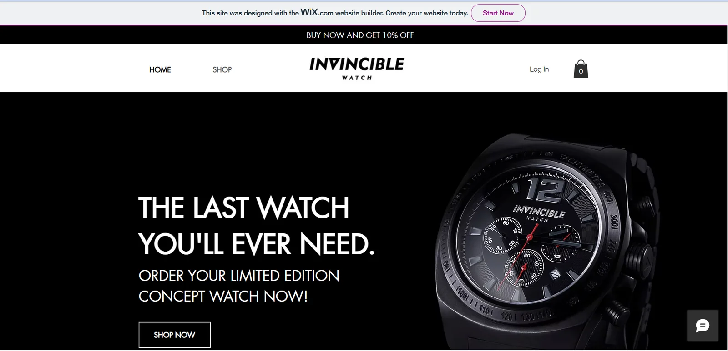This screenshot has height=351, width=728.
Task: Click the Log In link
Action: pos(539,69)
